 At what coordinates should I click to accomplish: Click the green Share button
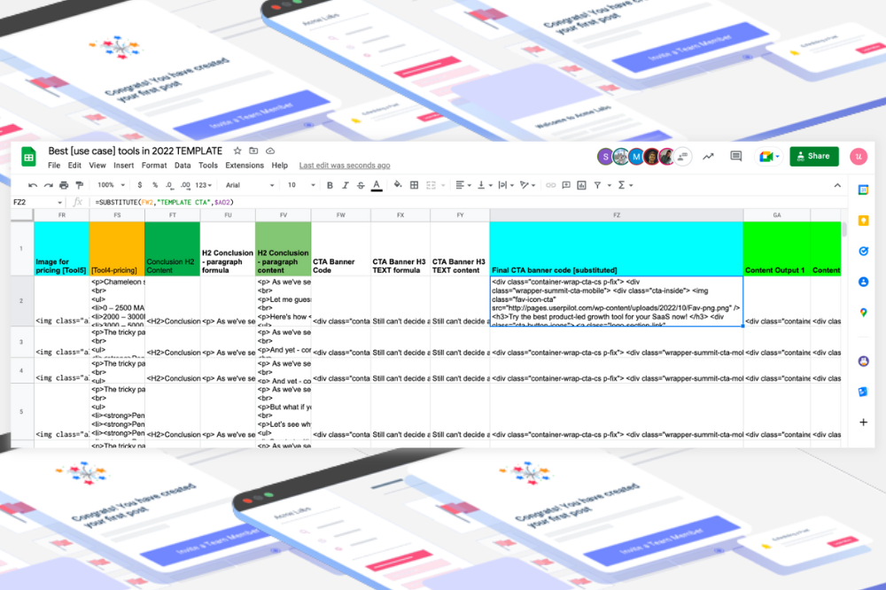(x=813, y=156)
